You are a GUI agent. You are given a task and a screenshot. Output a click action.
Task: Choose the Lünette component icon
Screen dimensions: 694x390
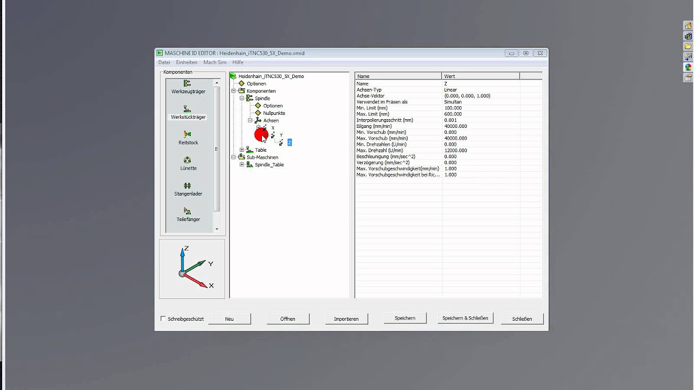point(187,160)
